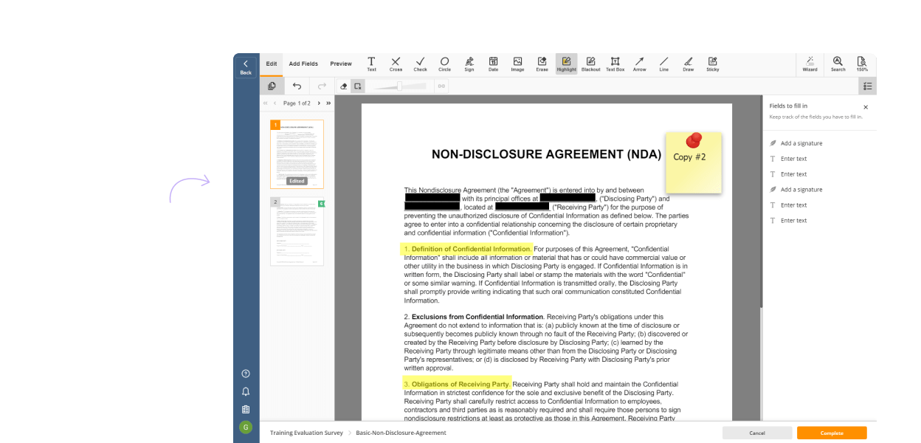Image resolution: width=921 pixels, height=443 pixels.
Task: Select the Blackout tool
Action: 590,64
